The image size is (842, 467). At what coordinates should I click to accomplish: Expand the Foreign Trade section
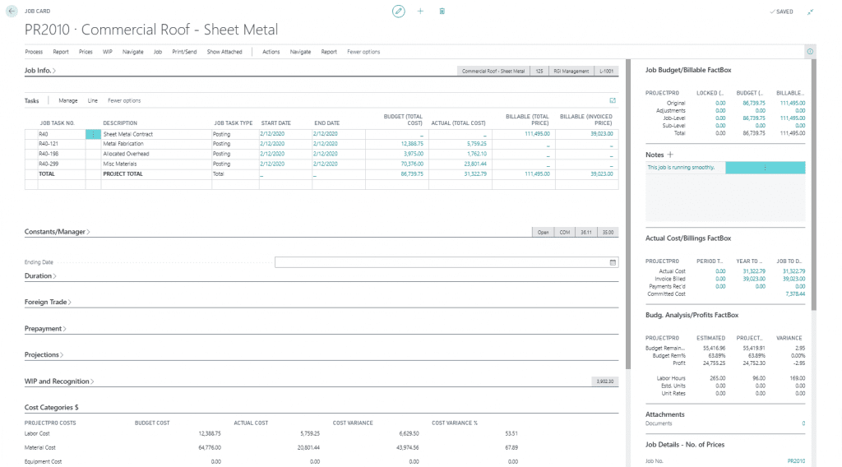tap(48, 303)
